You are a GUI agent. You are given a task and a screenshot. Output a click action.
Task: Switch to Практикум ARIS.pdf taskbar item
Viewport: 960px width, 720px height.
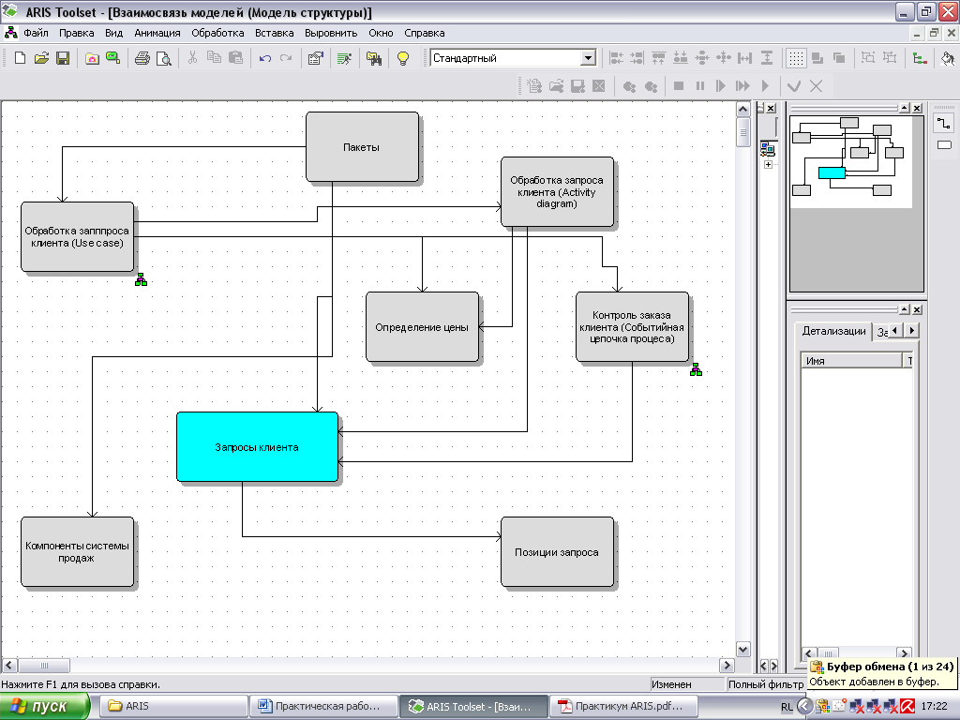pos(623,707)
